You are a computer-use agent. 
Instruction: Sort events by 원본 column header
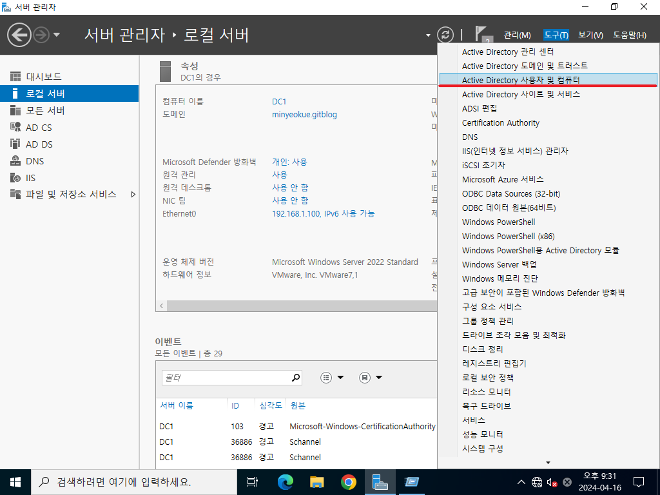pos(298,406)
